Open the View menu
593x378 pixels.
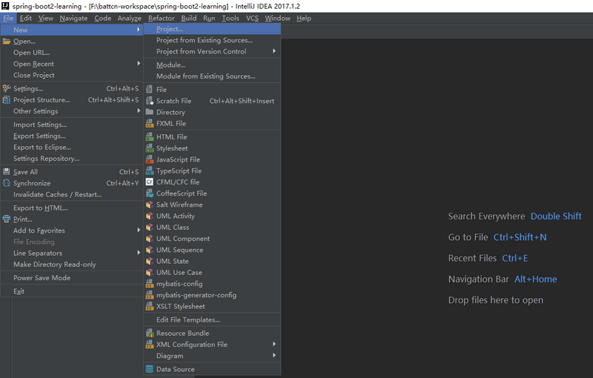coord(46,18)
